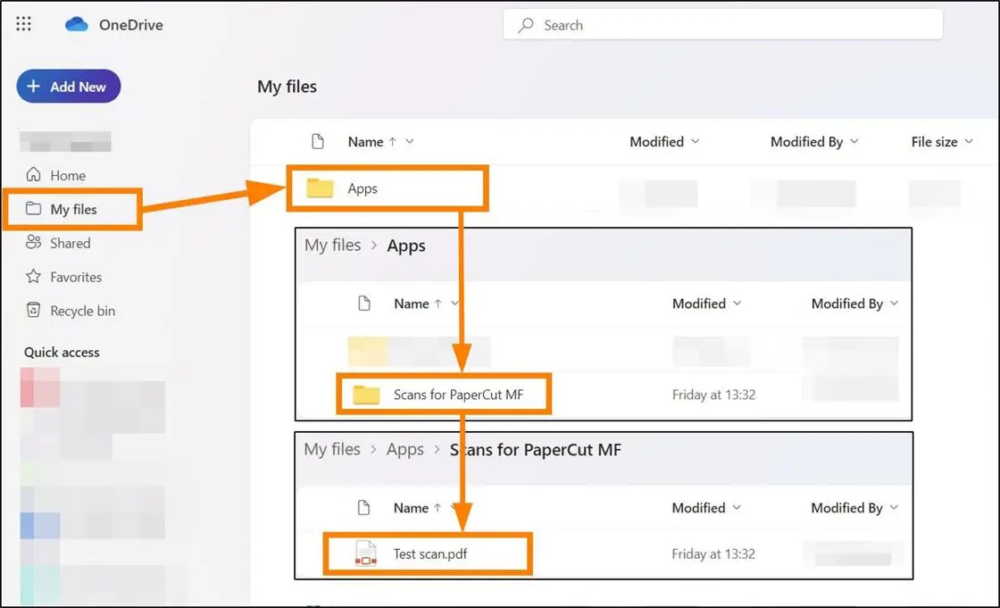This screenshot has width=1000, height=608.
Task: Open the Shared section in sidebar
Action: coord(70,243)
